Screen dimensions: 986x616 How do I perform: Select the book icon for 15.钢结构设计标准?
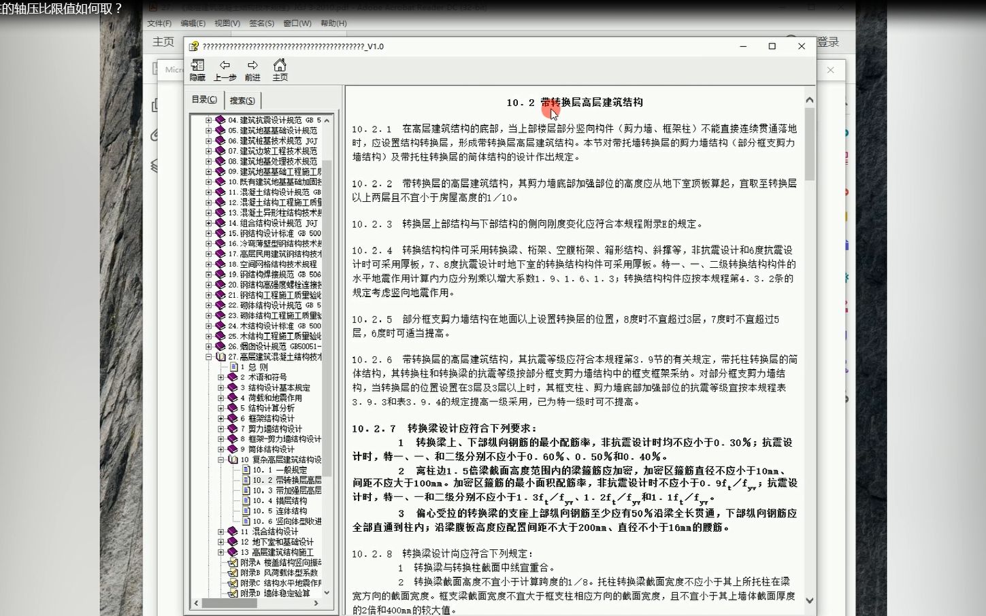tap(221, 233)
